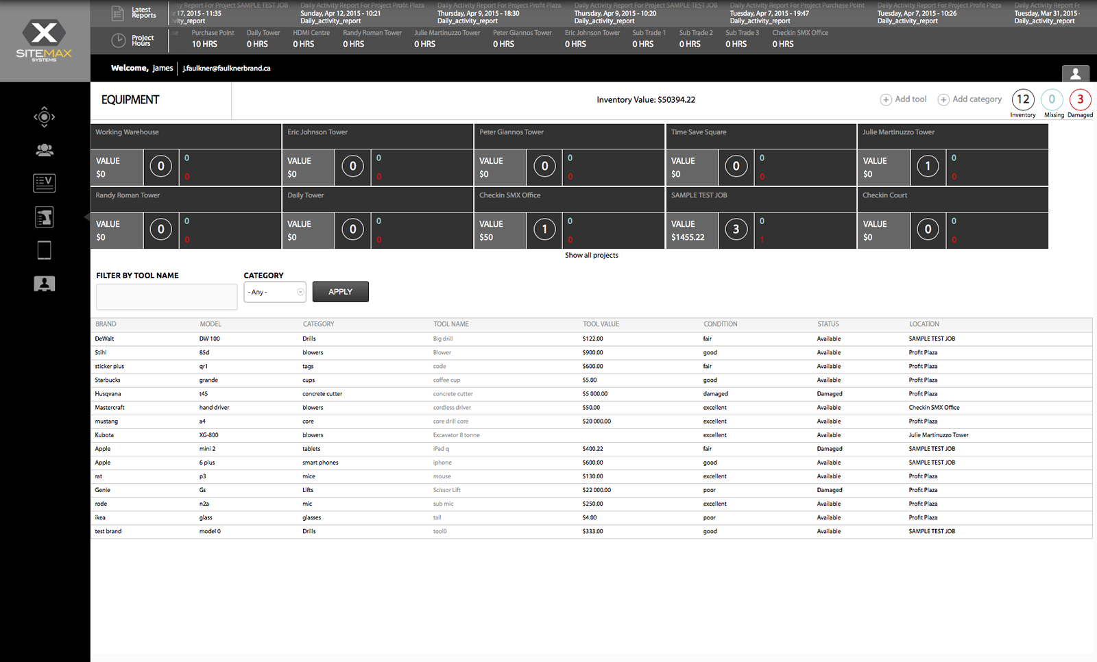The width and height of the screenshot is (1097, 662).
Task: Open the Big drill tool link
Action: pyautogui.click(x=443, y=339)
